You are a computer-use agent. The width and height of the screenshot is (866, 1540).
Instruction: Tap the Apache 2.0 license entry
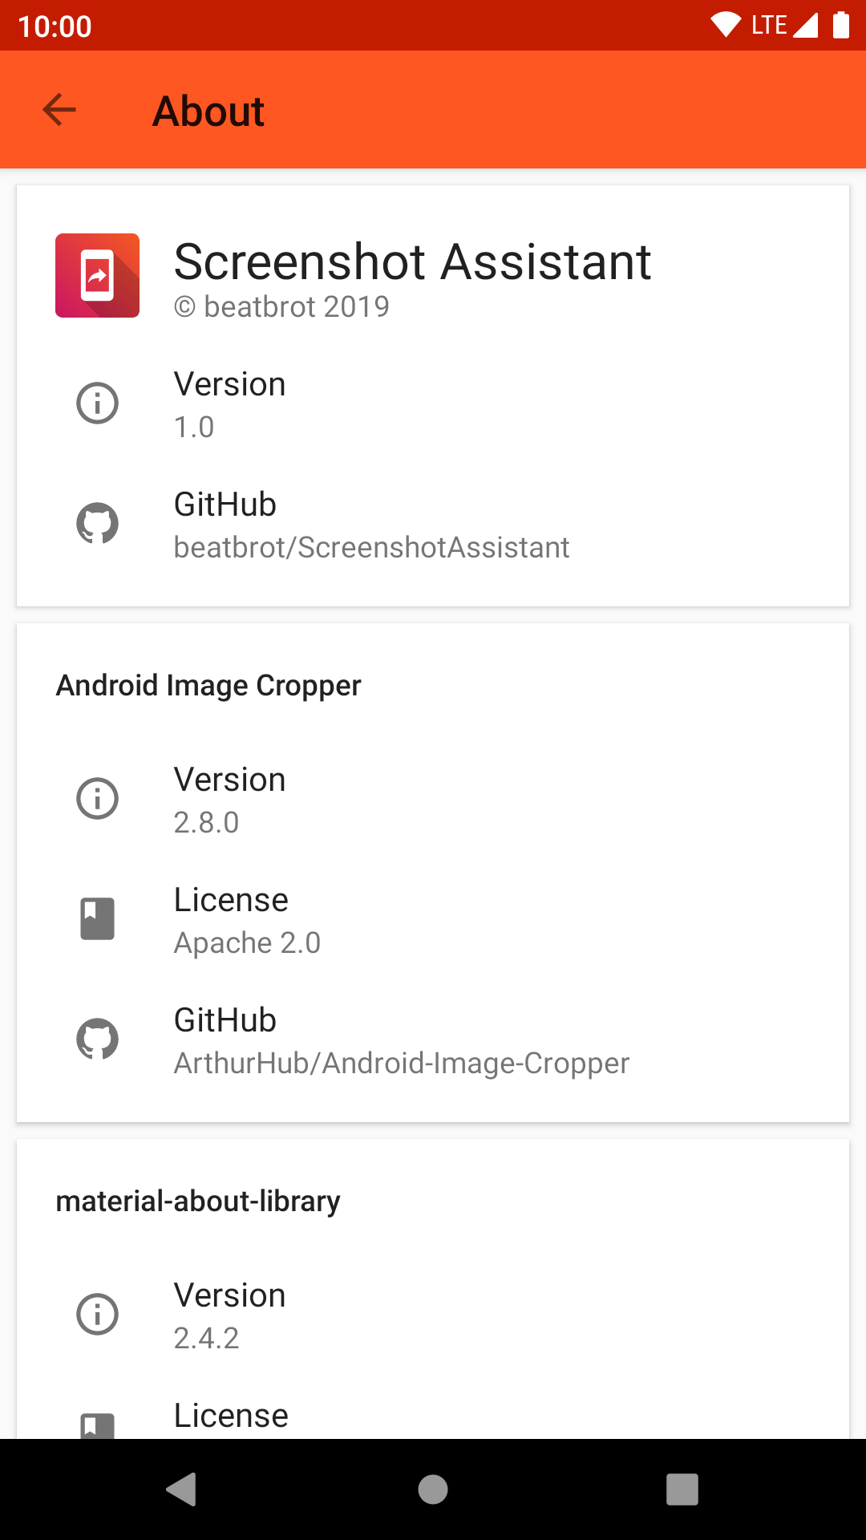pyautogui.click(x=247, y=921)
